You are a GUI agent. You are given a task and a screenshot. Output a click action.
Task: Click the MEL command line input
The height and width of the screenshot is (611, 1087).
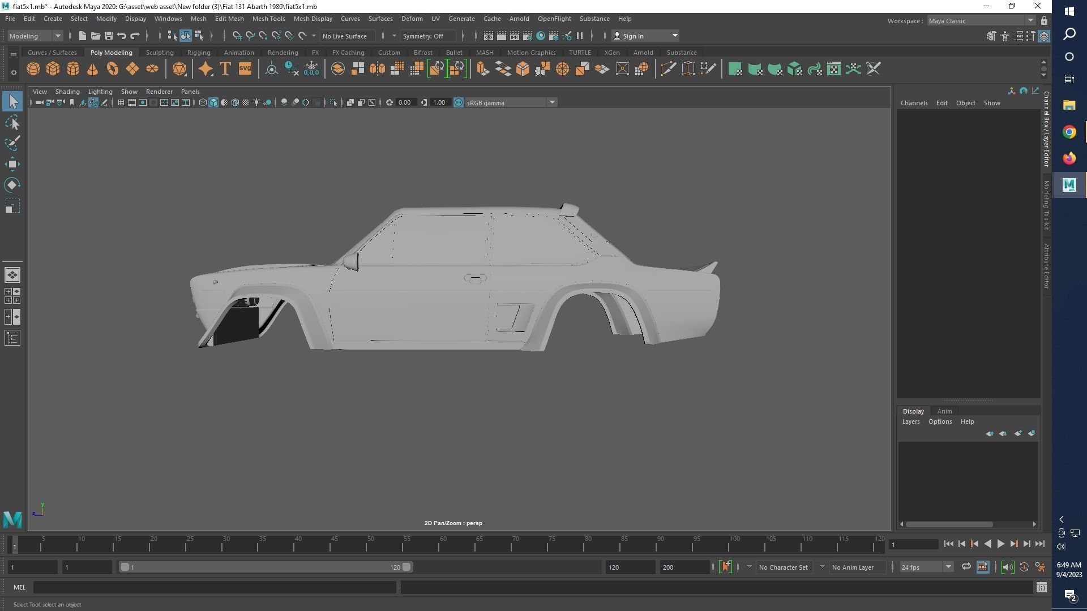coord(215,587)
